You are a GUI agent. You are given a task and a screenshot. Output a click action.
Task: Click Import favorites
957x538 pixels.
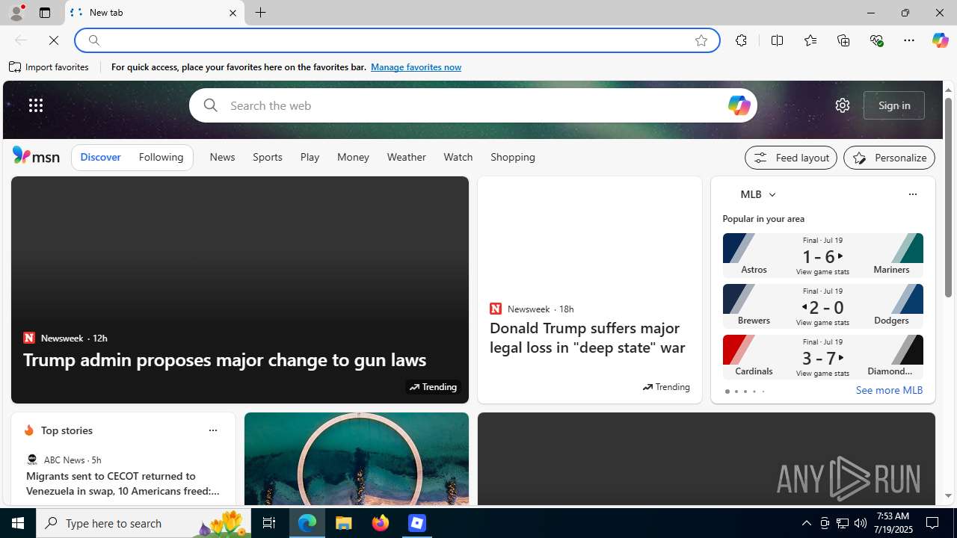[49, 67]
